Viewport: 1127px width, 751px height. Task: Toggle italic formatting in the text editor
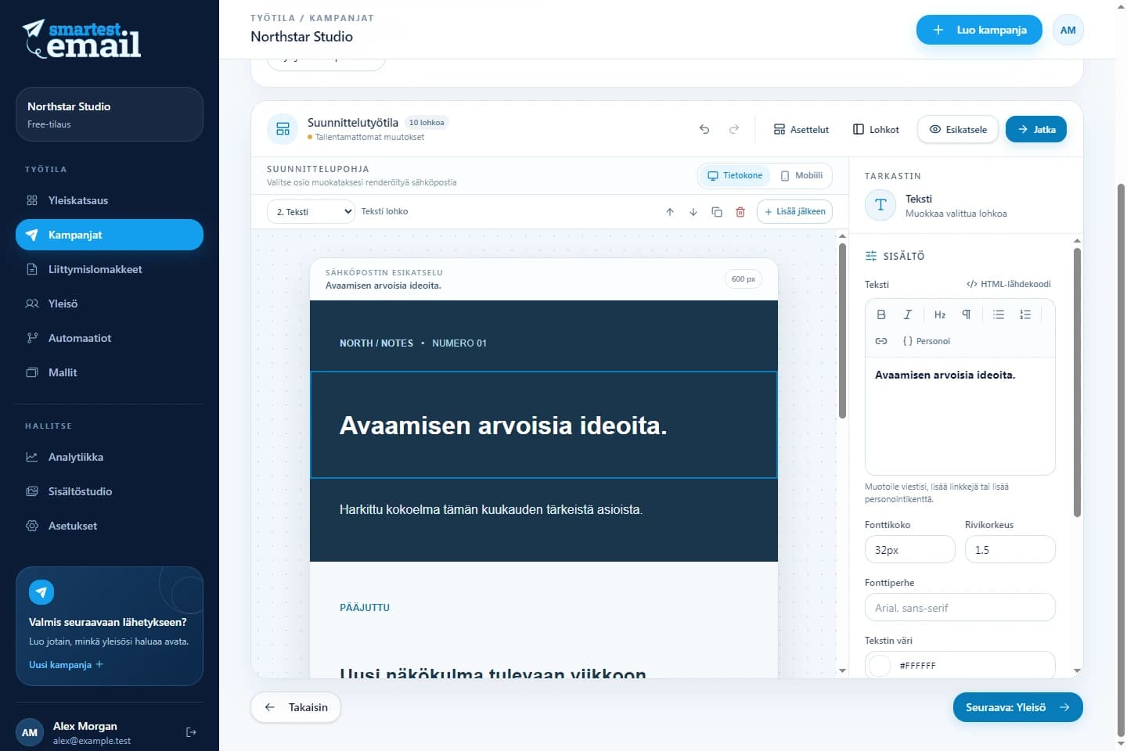(x=908, y=314)
